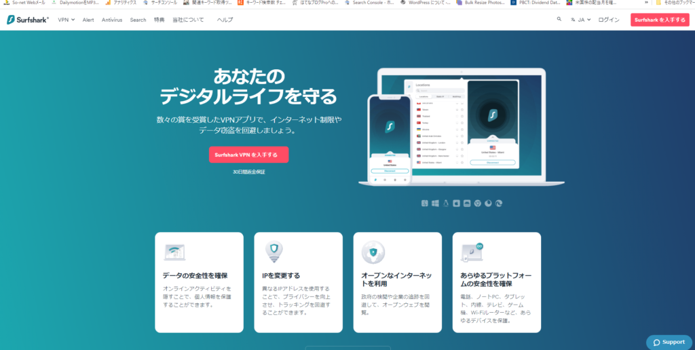Open the Search Console bookmark
The height and width of the screenshot is (350, 695).
(369, 3)
